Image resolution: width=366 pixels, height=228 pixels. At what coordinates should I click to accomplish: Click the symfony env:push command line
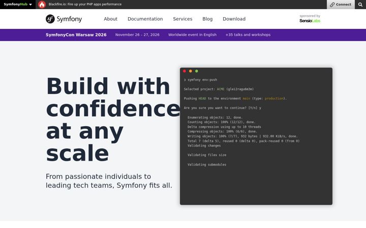200,80
